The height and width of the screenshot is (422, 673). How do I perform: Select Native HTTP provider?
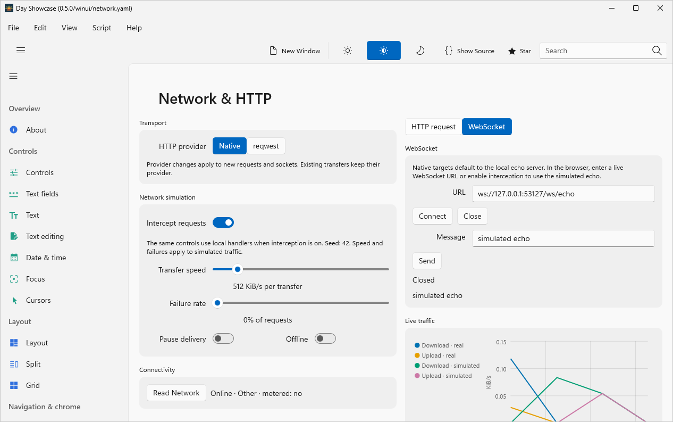(230, 146)
